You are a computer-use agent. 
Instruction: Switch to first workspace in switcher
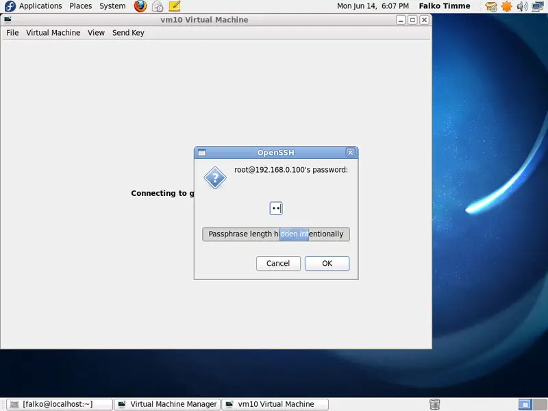(x=525, y=404)
